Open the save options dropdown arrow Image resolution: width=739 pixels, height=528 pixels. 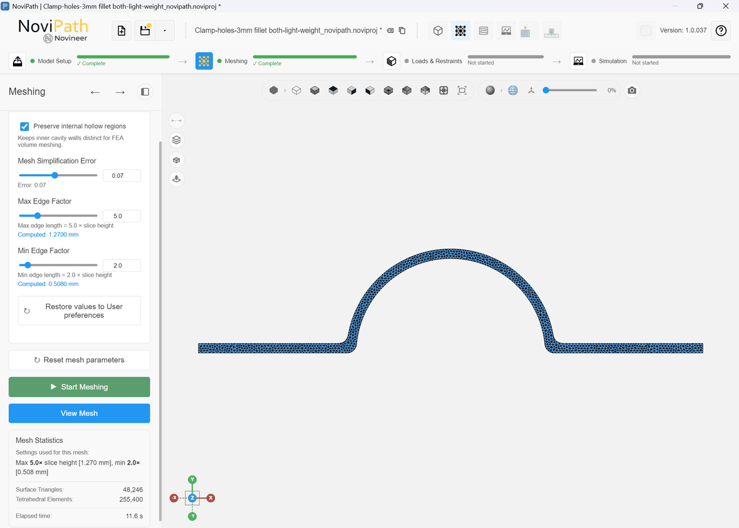pos(164,31)
